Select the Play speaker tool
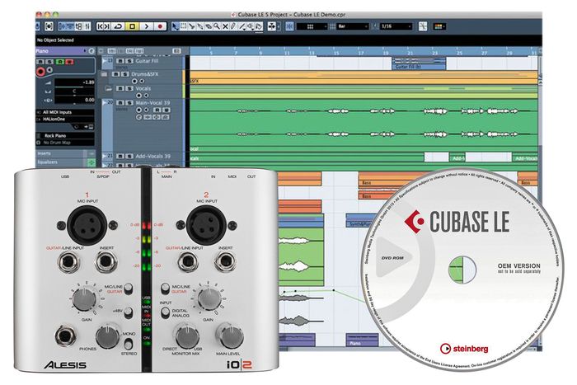The width and height of the screenshot is (577, 385). point(251,26)
